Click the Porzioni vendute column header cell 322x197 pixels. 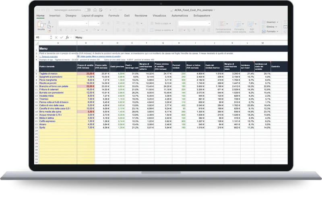(179, 66)
